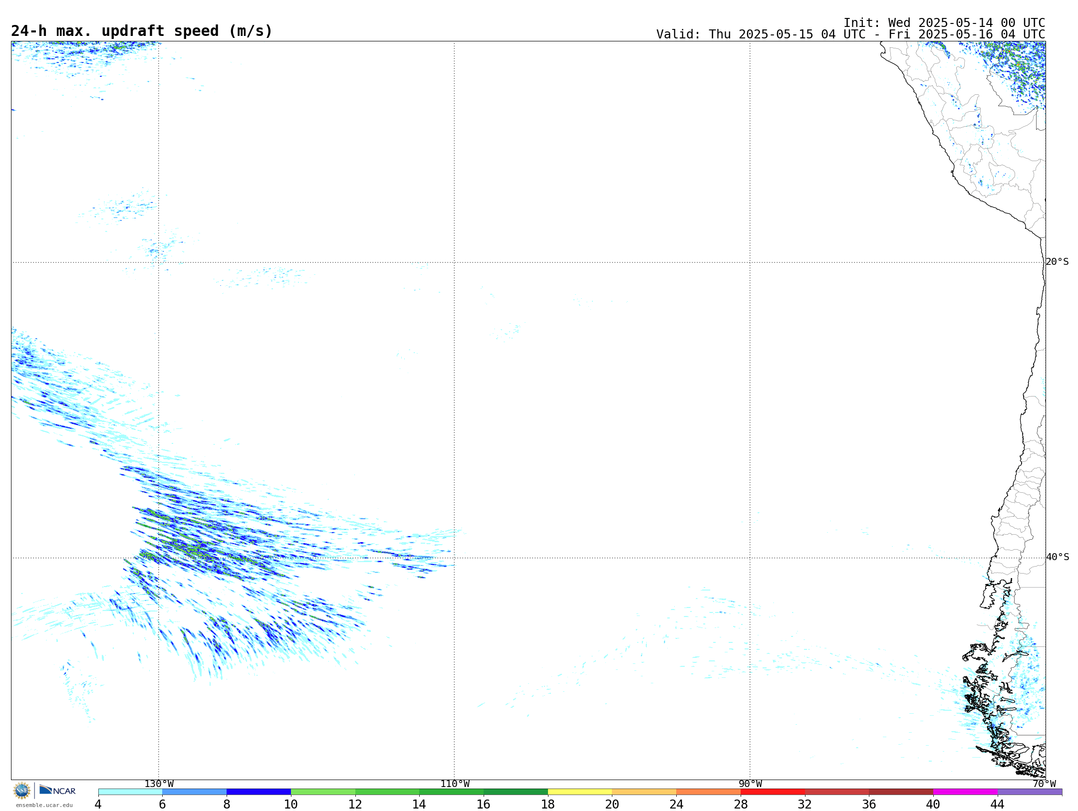1078x811 pixels.
Task: Click the colorbar tick label 40
Action: click(933, 805)
